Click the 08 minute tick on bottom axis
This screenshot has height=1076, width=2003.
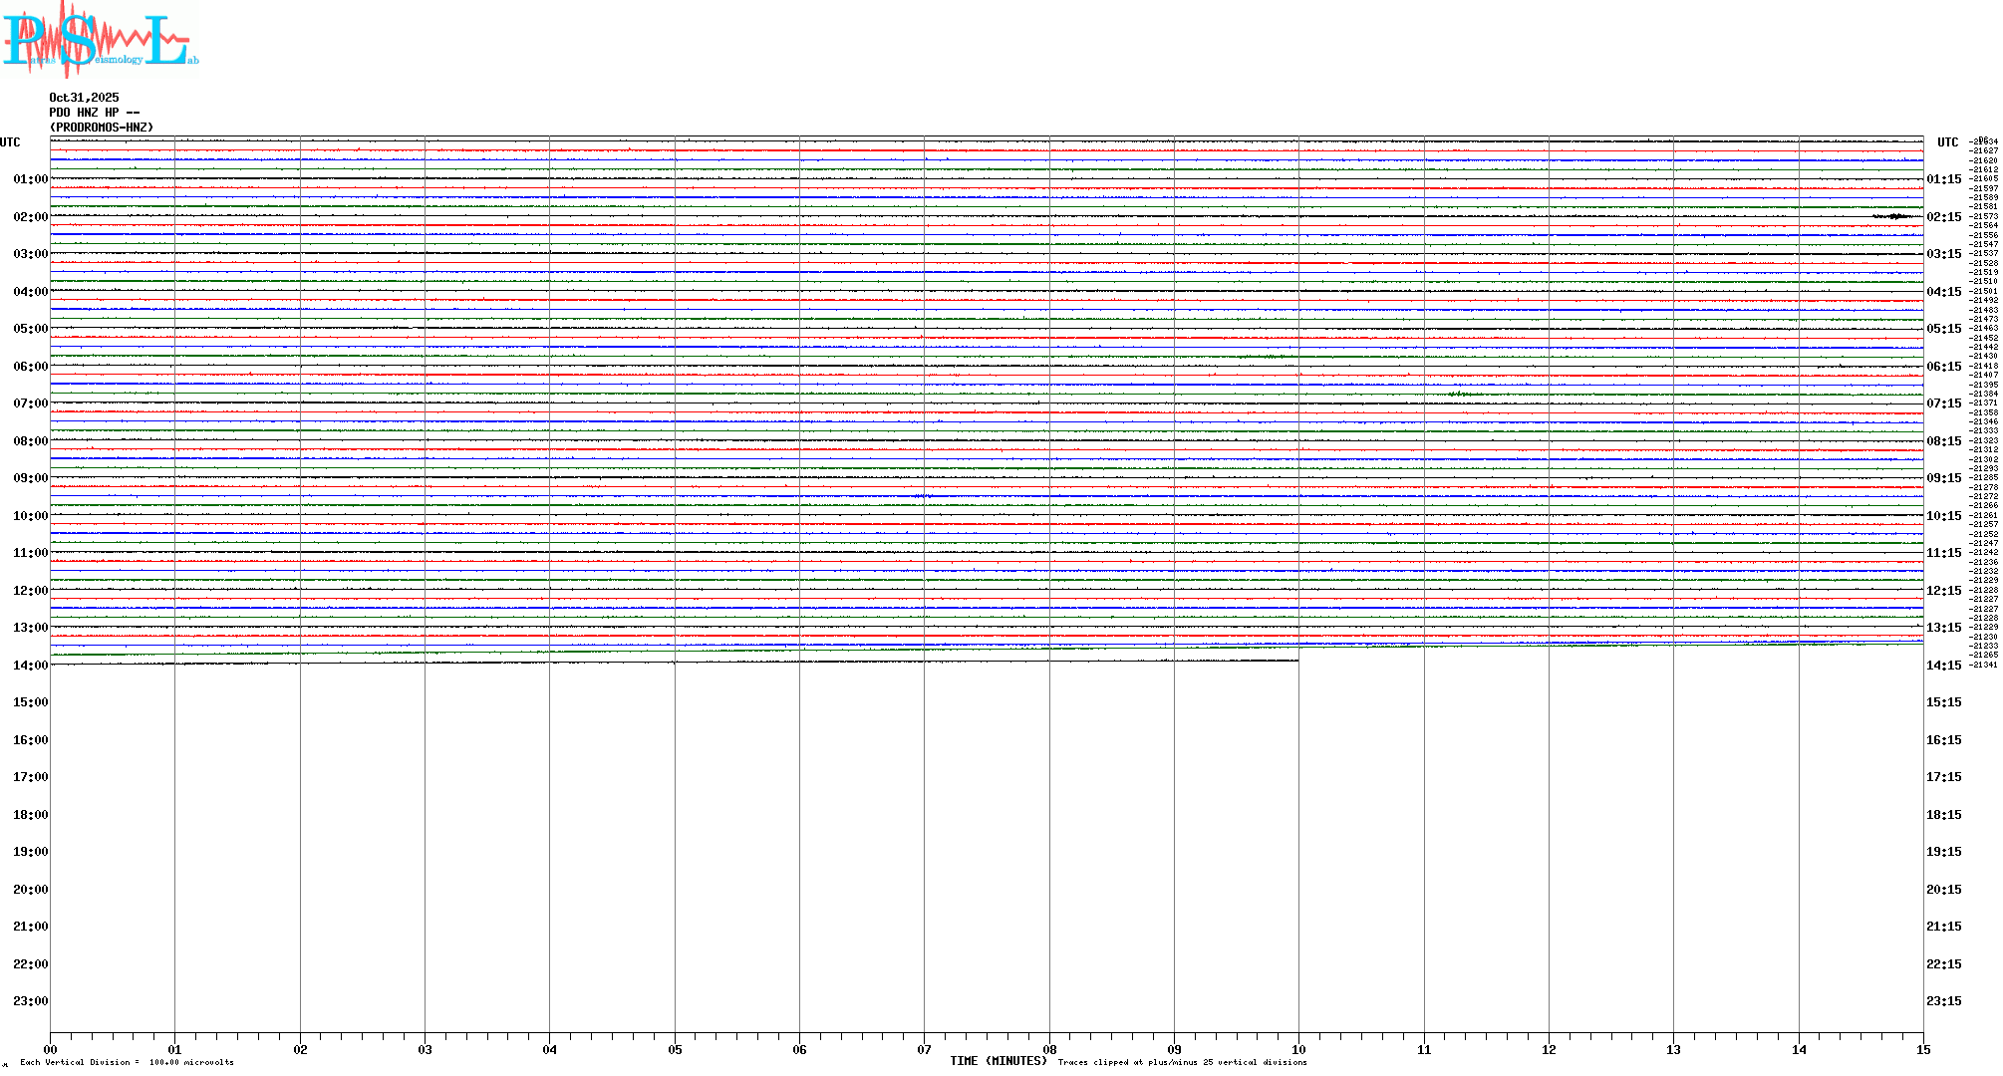click(1048, 1048)
